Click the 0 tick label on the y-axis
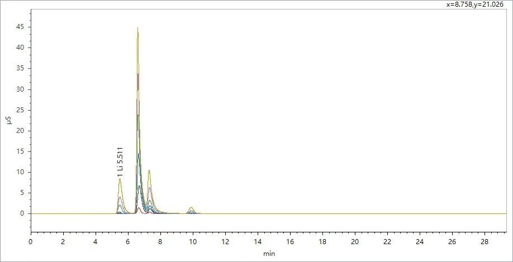Viewport: 513px width, 262px height. [x=22, y=213]
